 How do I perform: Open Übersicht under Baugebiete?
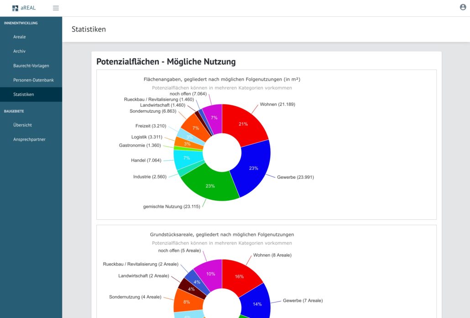[31, 125]
